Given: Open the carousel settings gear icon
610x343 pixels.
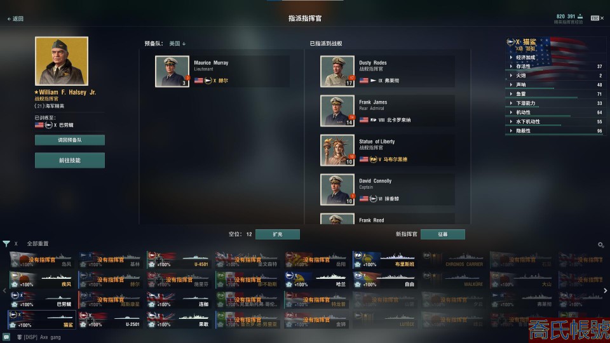Looking at the screenshot, I should coord(600,245).
